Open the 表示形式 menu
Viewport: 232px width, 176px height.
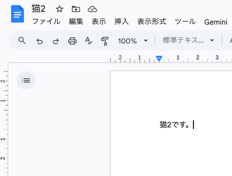tap(152, 22)
